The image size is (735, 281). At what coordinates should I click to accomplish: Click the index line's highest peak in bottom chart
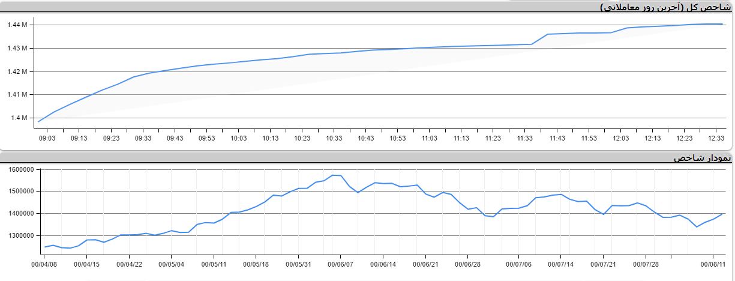[x=334, y=175]
